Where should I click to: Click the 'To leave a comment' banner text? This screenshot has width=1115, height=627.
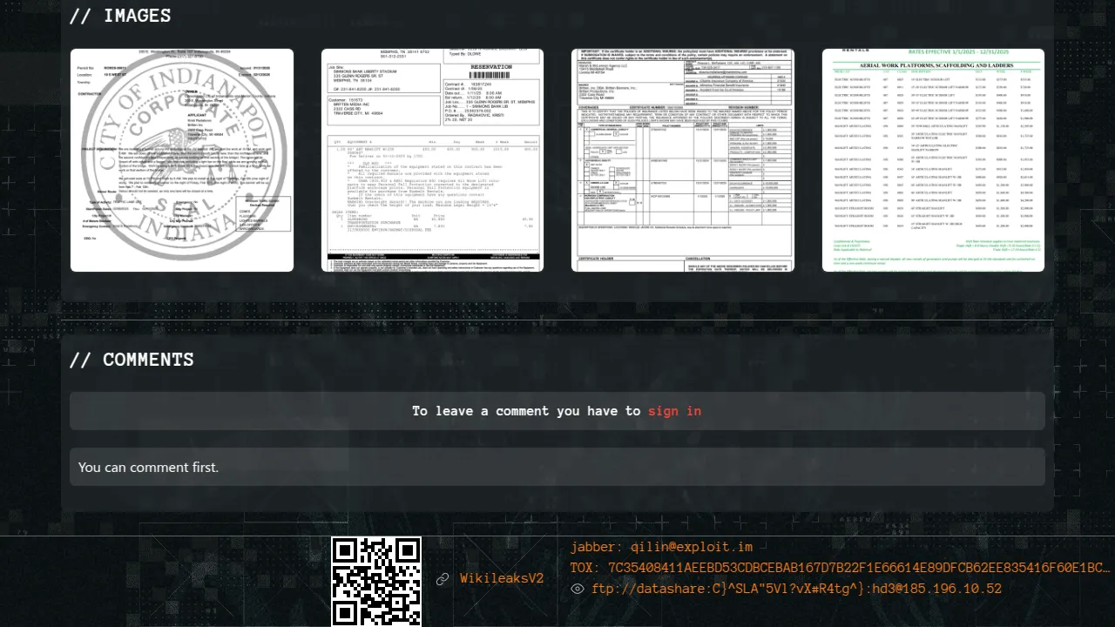coord(526,411)
